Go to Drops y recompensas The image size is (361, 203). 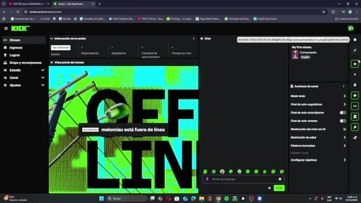point(24,63)
